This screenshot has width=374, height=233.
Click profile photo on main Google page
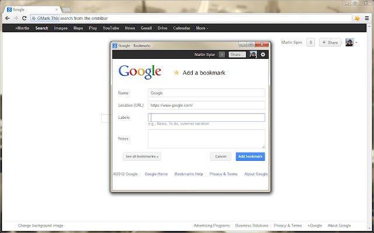click(x=349, y=43)
